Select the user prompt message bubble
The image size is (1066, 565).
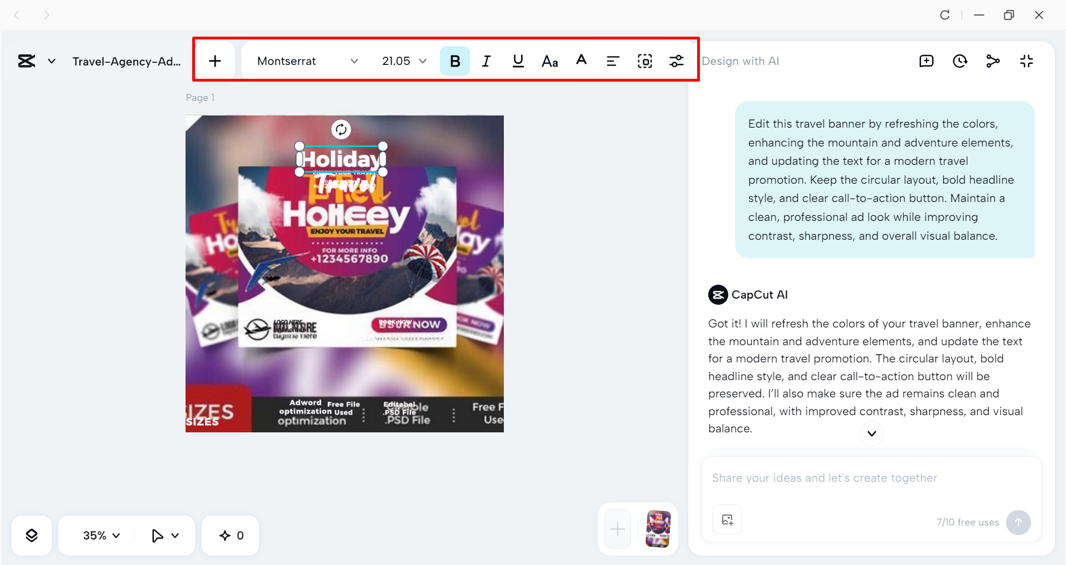coord(885,179)
